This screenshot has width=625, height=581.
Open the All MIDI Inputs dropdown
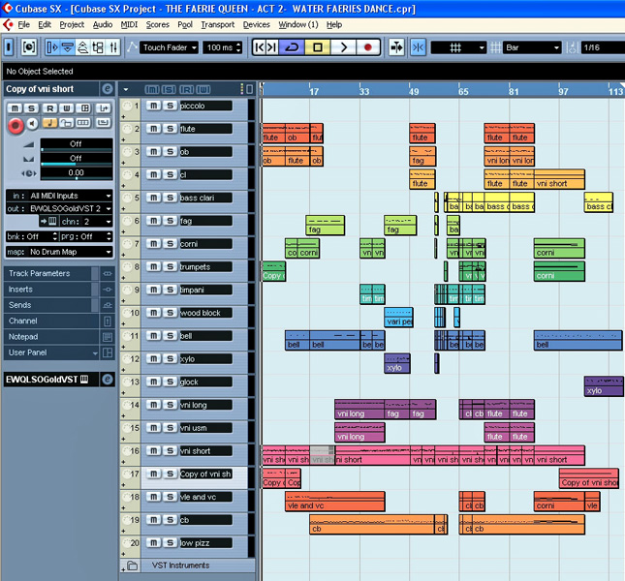point(59,196)
